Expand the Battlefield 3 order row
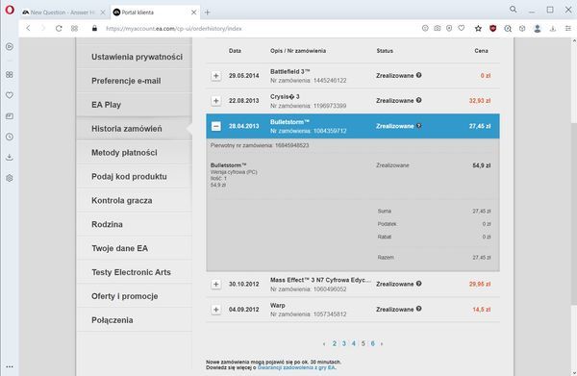 (x=216, y=76)
